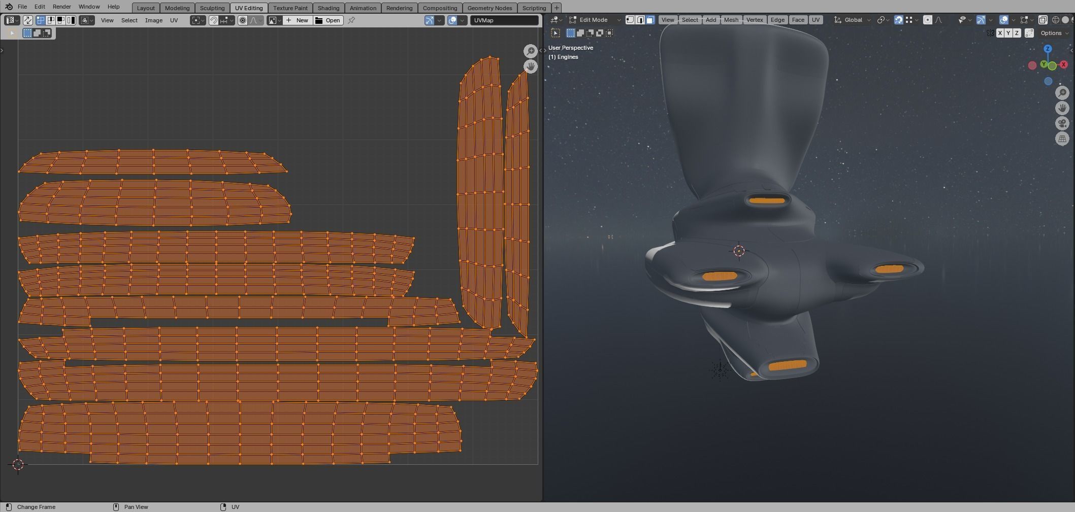Select wireframe viewport shading
Screen dimensions: 1075x512
1056,20
